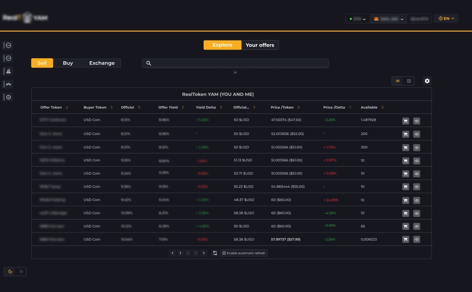Click the 54.983444 ($55.00) price cell

[288, 187]
